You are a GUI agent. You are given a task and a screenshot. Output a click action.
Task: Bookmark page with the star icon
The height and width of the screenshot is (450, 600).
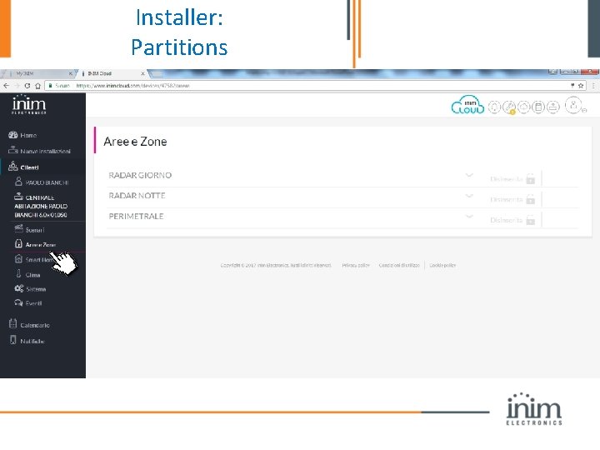(581, 86)
